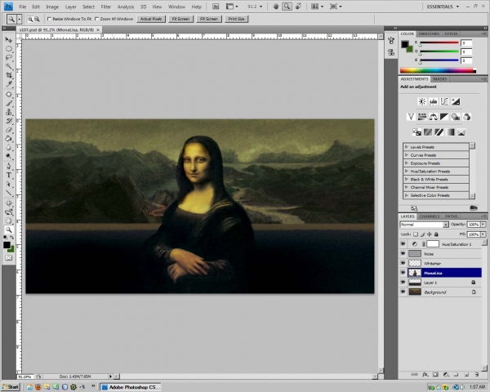Viewport: 490px width, 392px height.
Task: Switch to the Masks tab
Action: coord(439,79)
